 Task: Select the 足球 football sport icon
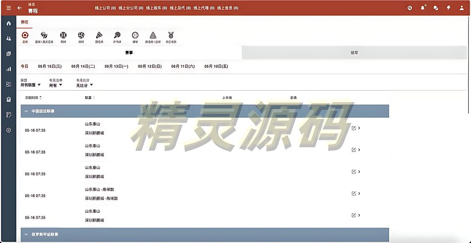click(25, 37)
